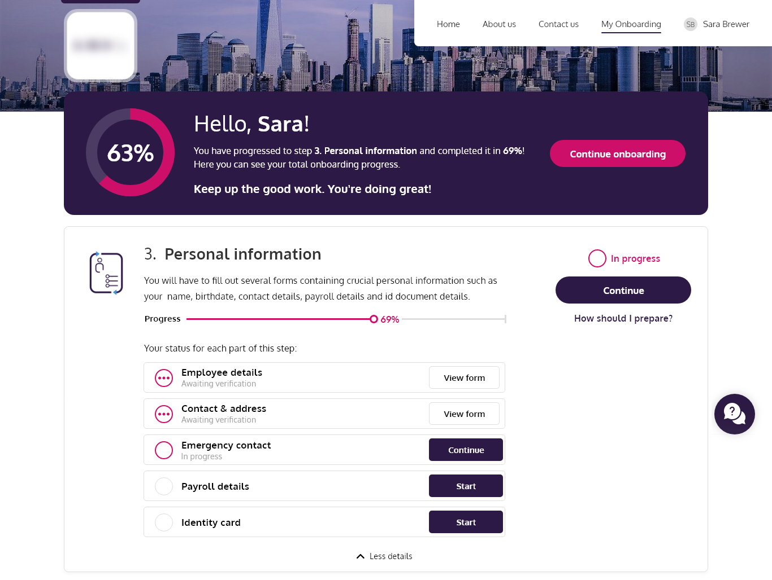Expand How should I prepare?

click(x=623, y=318)
